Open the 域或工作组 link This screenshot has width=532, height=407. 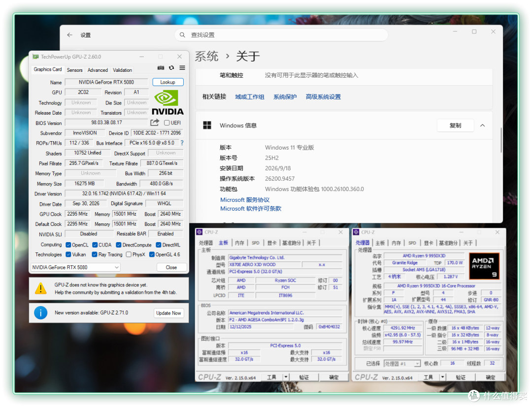point(249,96)
